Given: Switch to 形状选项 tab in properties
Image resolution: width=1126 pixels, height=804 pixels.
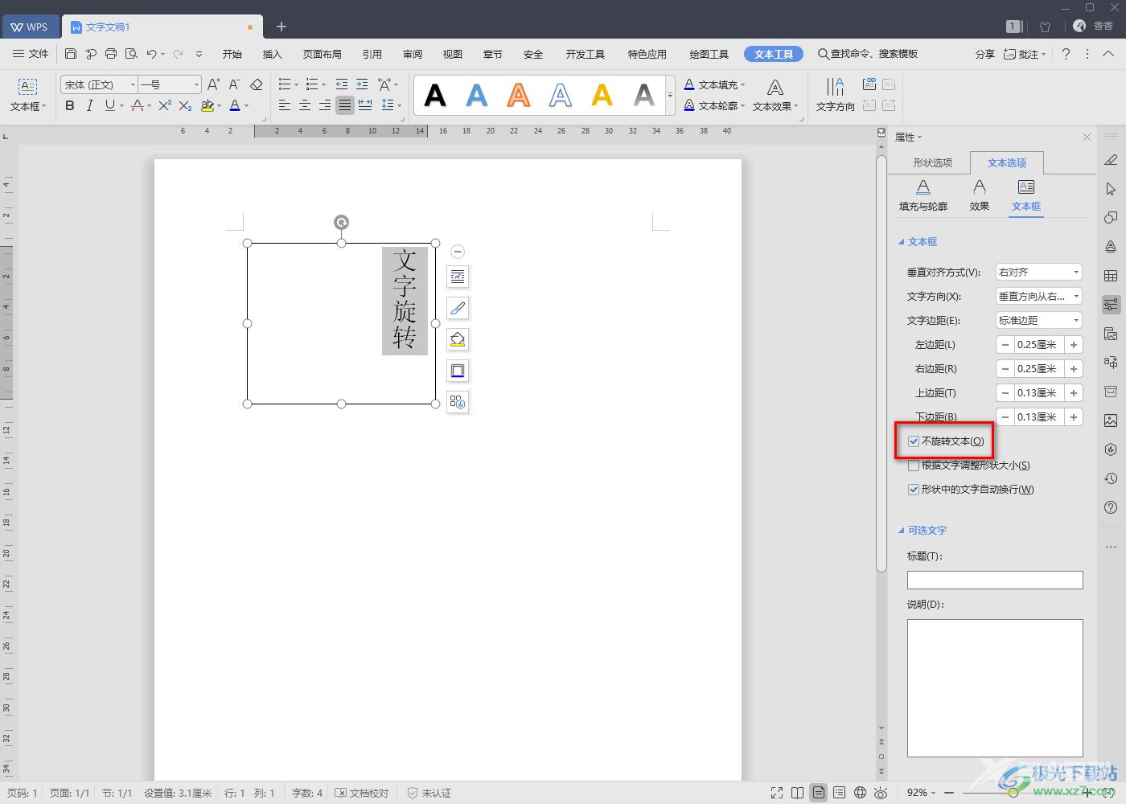Looking at the screenshot, I should point(933,163).
